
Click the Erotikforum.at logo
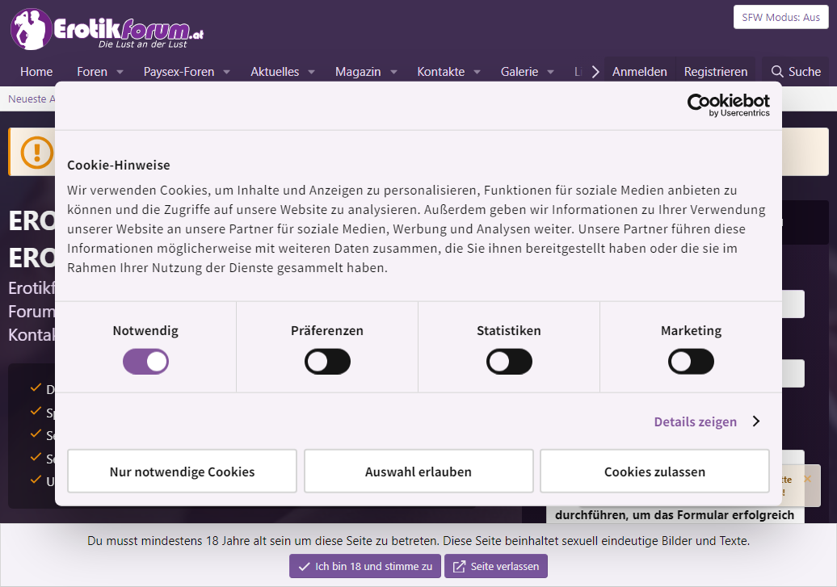pos(107,29)
